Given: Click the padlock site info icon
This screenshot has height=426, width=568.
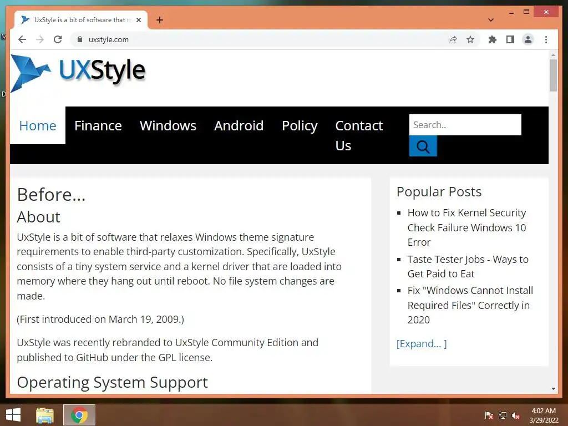Looking at the screenshot, I should click(80, 39).
